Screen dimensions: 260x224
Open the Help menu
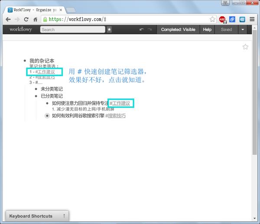click(207, 29)
